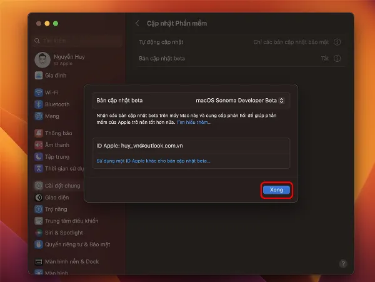Open Nguyễn Huy Apple ID avatar

[42, 60]
